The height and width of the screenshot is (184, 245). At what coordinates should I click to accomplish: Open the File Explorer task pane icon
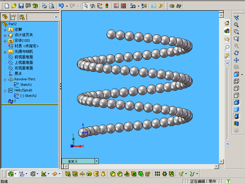click(227, 39)
